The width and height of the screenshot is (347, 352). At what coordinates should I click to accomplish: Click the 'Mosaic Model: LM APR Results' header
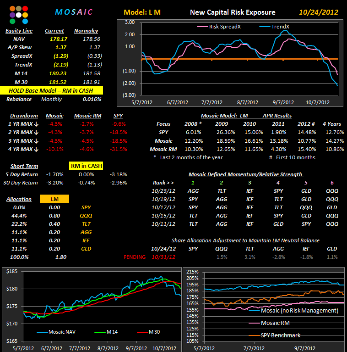coord(246,116)
